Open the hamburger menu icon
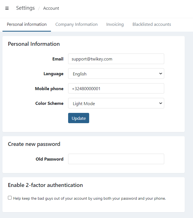 point(7,8)
